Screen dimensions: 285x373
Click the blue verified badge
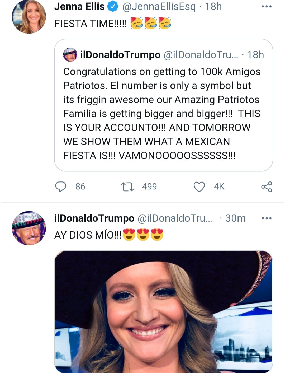(x=113, y=7)
